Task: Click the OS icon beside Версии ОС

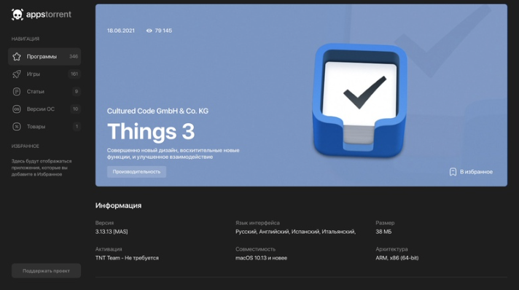Action: [x=17, y=109]
